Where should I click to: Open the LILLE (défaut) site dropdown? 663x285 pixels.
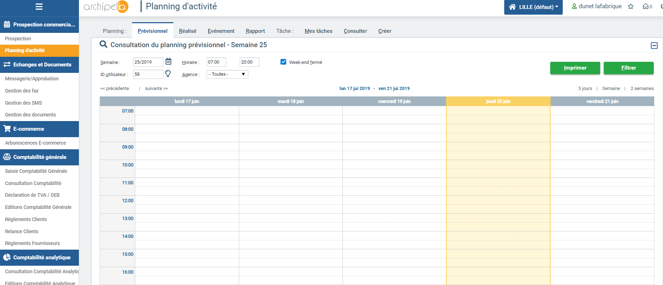(533, 7)
